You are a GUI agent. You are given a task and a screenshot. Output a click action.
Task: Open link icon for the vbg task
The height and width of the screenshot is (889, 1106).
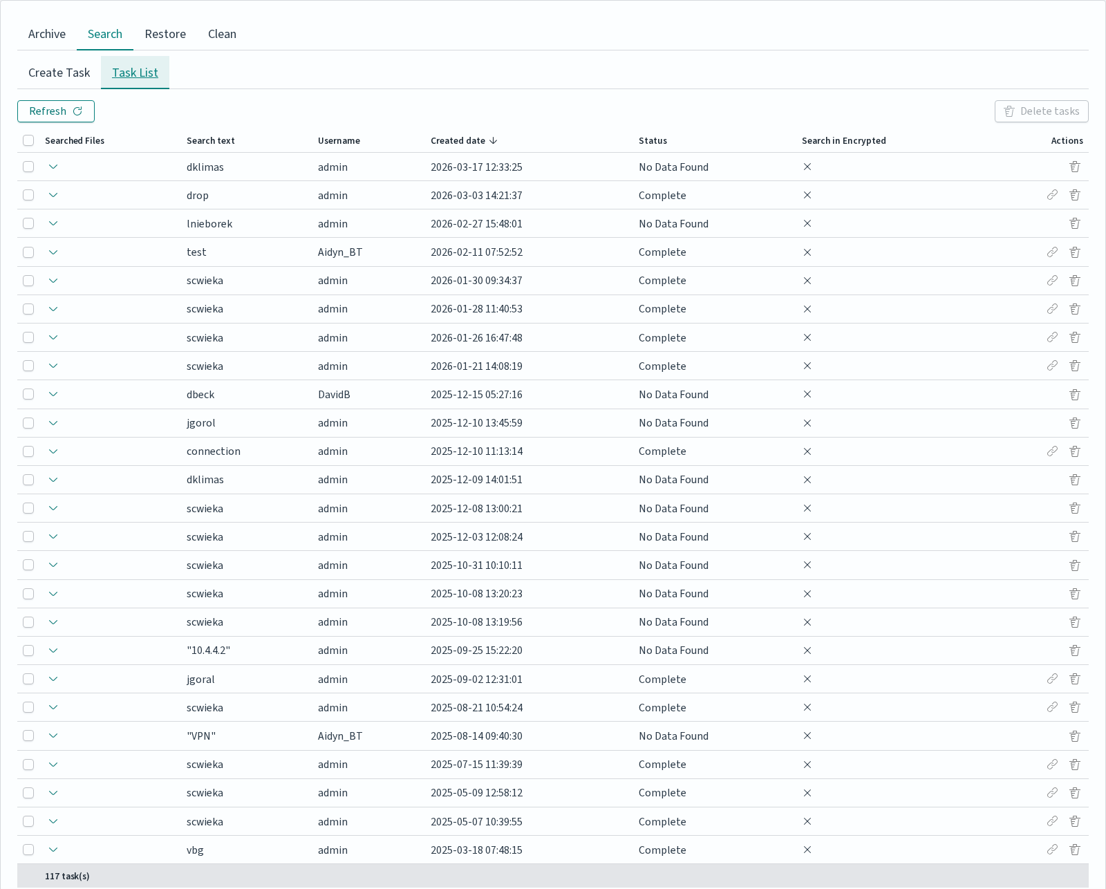(x=1052, y=850)
